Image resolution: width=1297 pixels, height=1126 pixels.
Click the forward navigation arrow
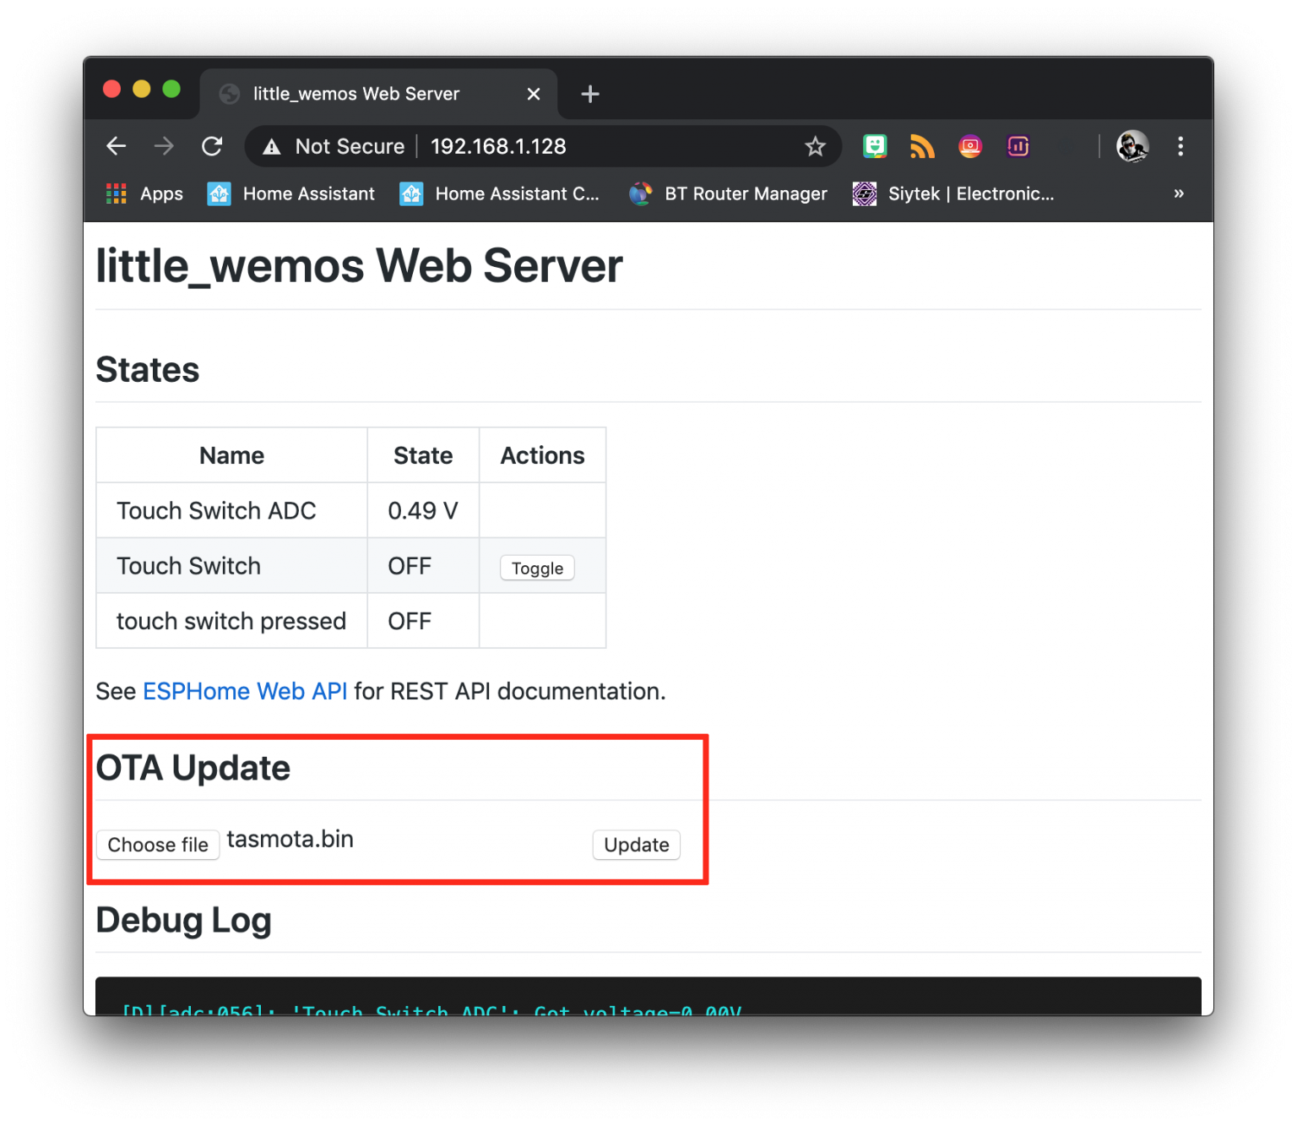[164, 145]
